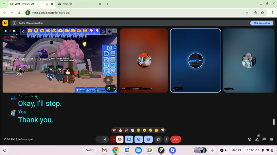Click the yellow presentation-off icon
277x155 pixels.
click(5, 23)
